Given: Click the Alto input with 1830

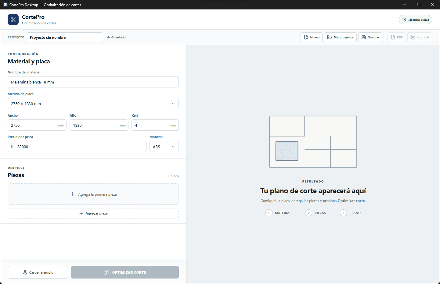Looking at the screenshot, I should click(99, 125).
